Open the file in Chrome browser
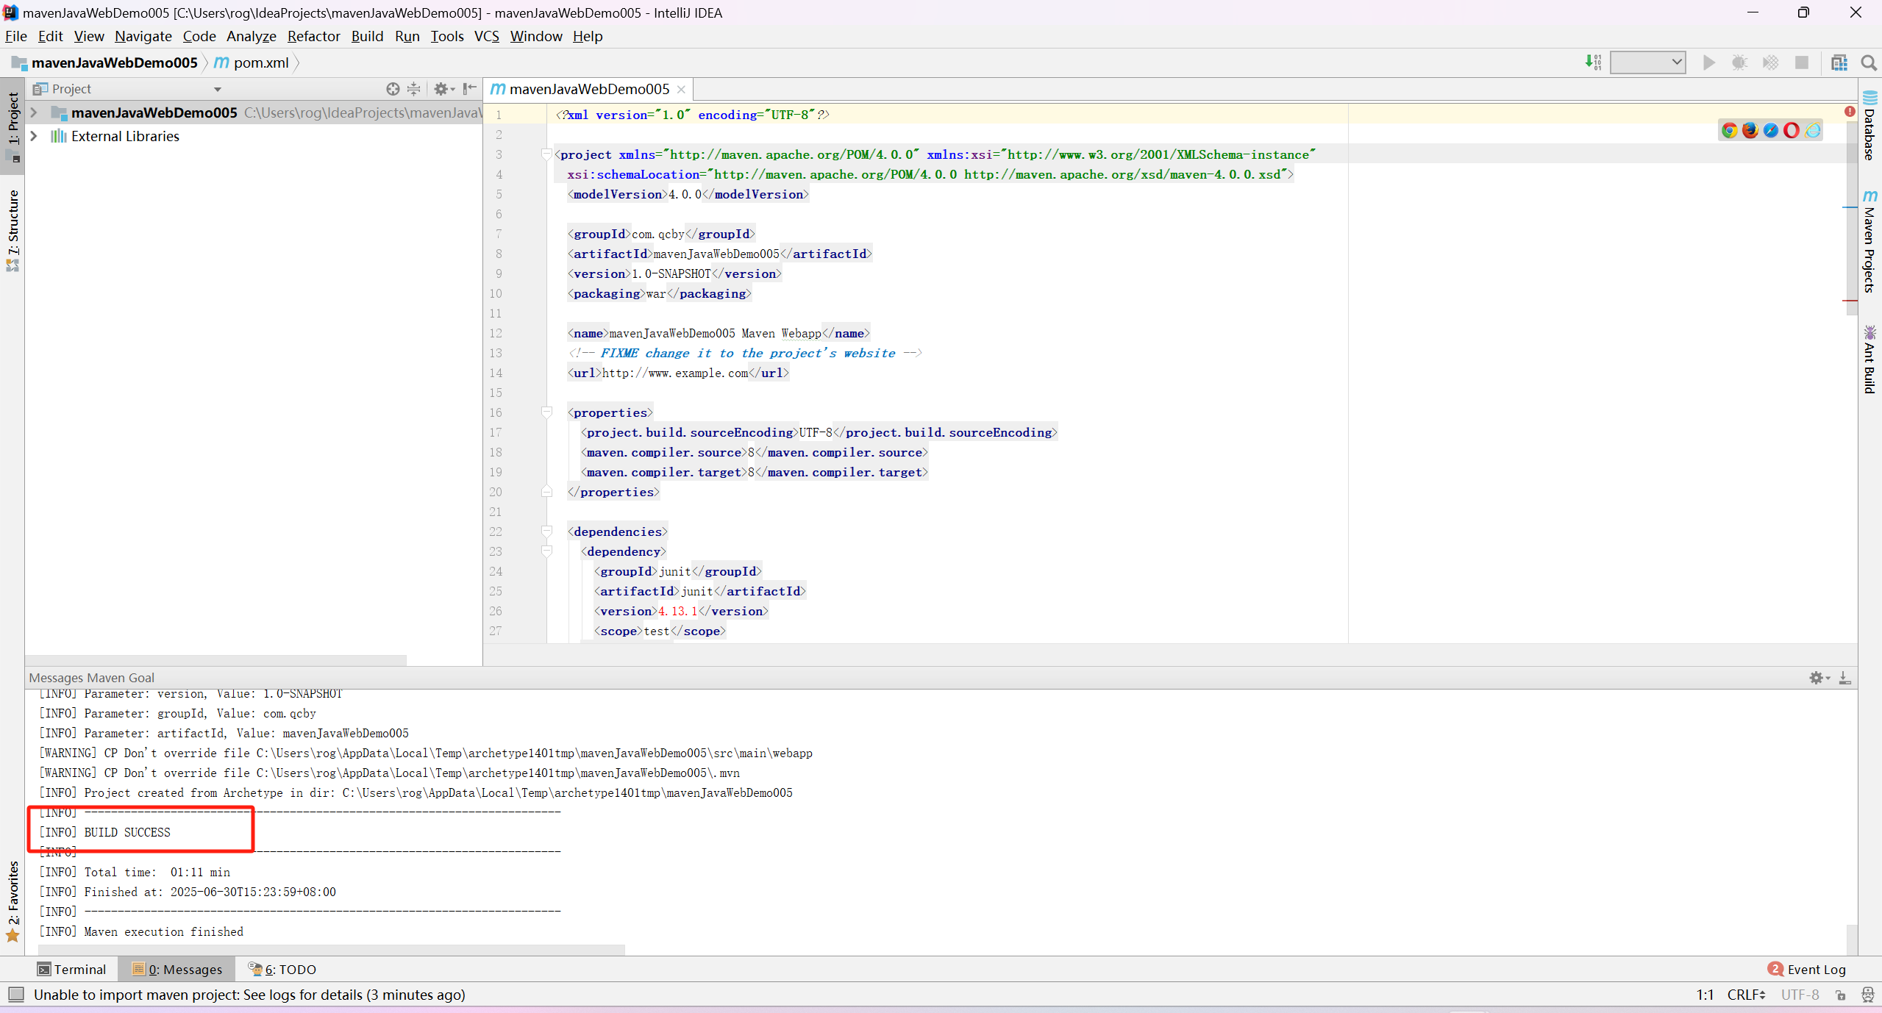Screen dimensions: 1882x1013 (1729, 130)
